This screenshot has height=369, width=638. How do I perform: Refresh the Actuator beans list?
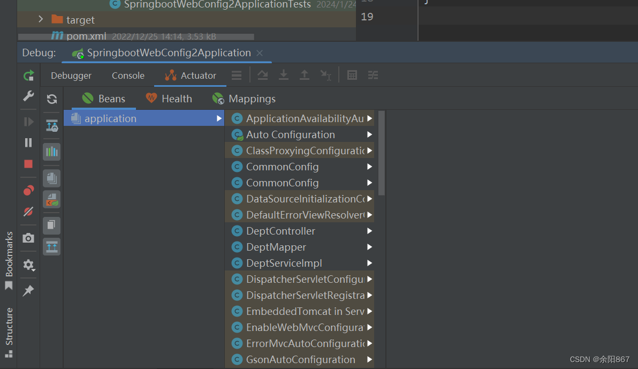pos(52,99)
